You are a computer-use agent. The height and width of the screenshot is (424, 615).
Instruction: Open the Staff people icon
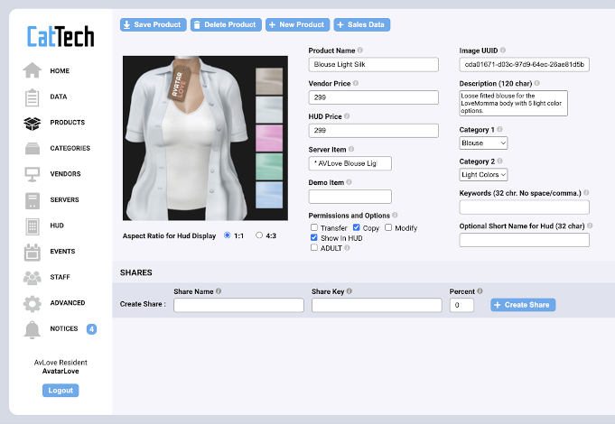click(x=33, y=277)
